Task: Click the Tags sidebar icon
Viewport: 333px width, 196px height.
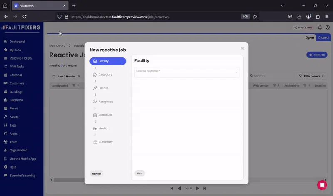Action: click(x=6, y=125)
